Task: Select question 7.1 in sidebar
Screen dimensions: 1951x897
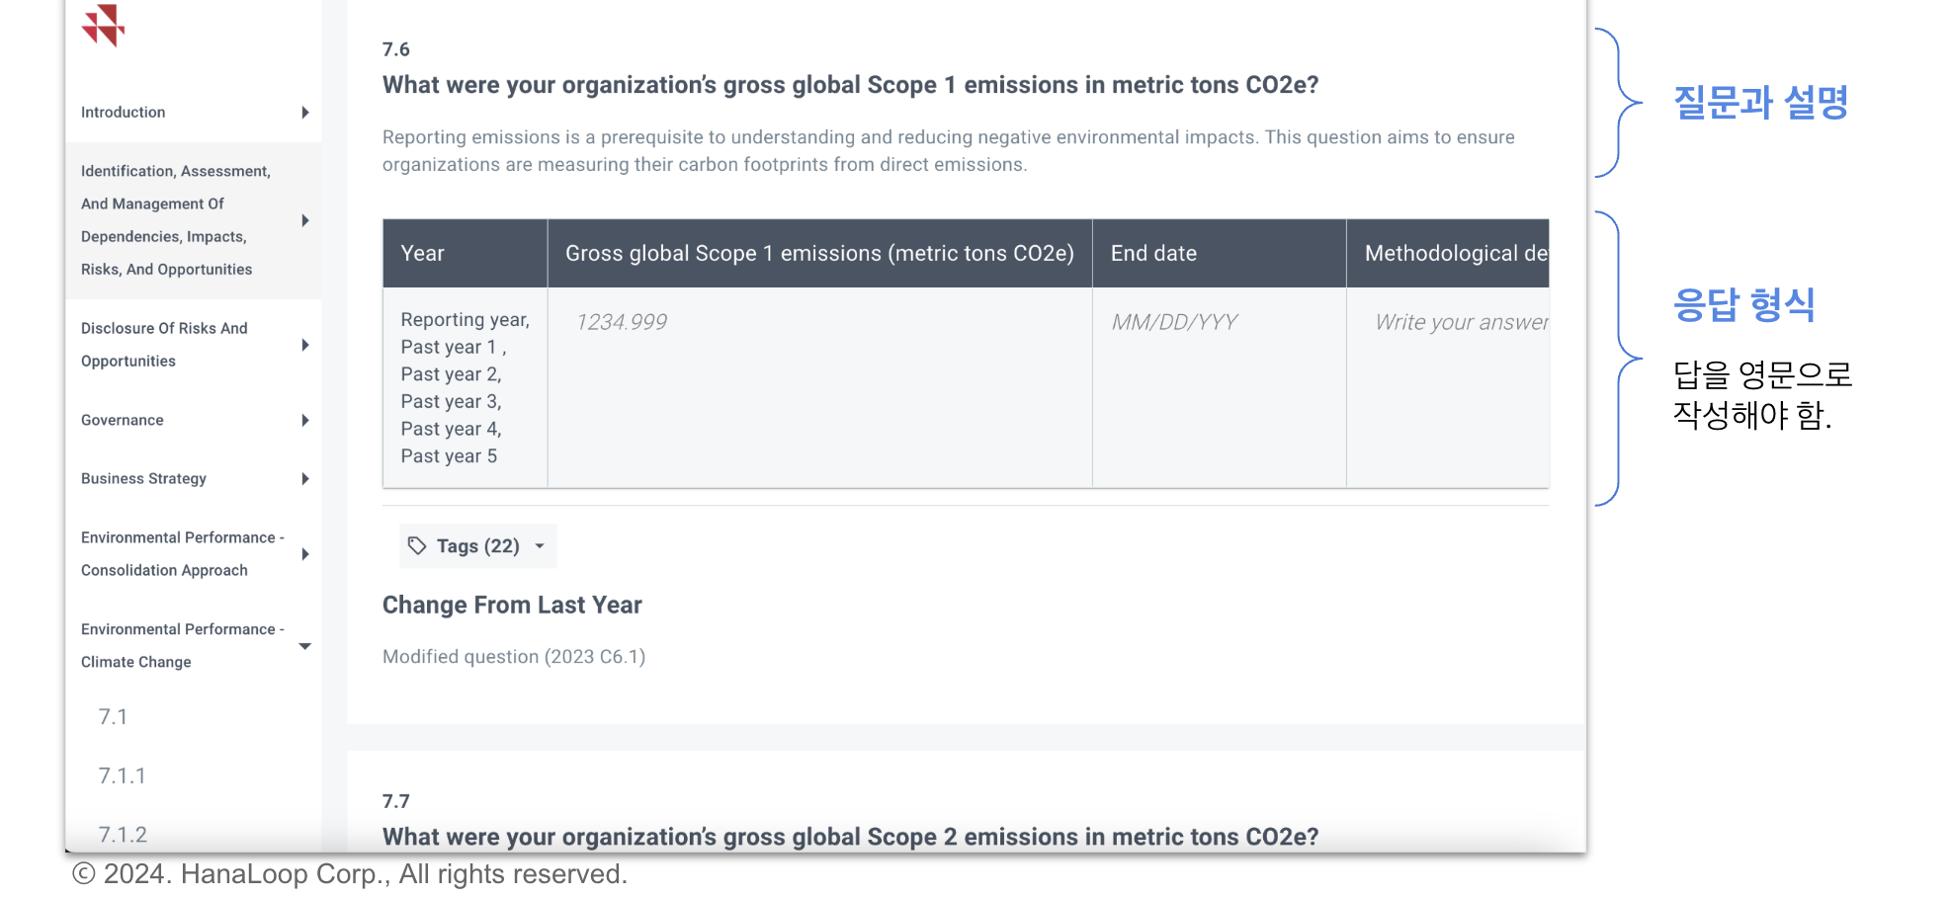Action: pyautogui.click(x=113, y=717)
